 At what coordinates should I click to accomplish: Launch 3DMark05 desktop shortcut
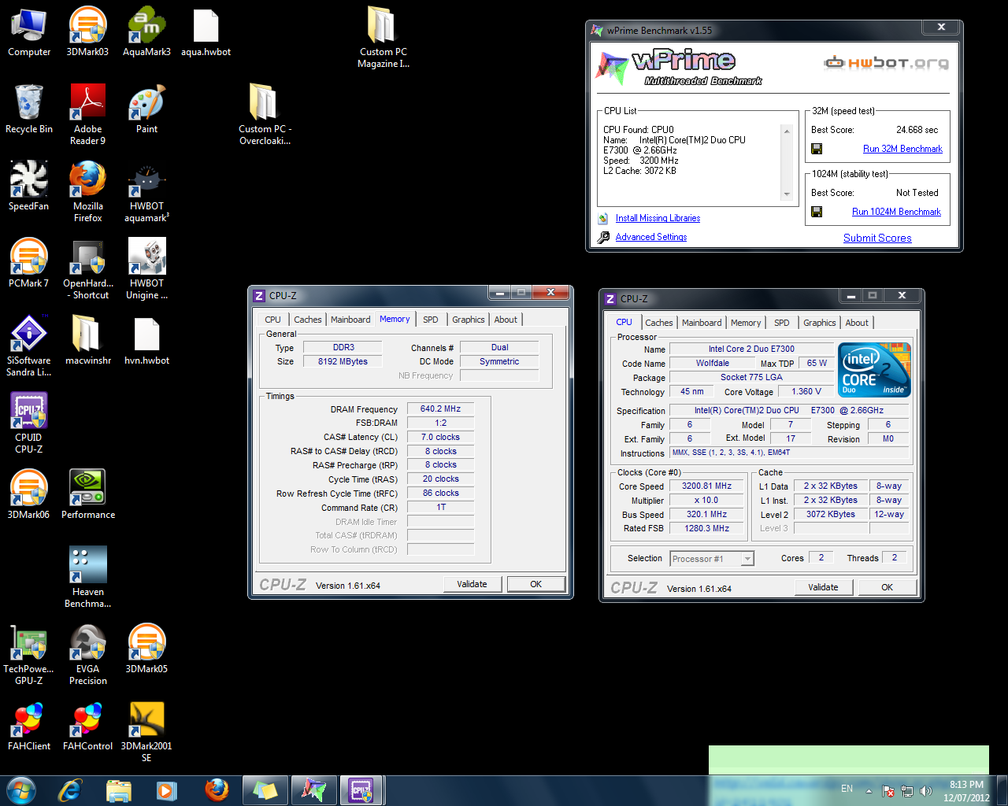point(146,649)
